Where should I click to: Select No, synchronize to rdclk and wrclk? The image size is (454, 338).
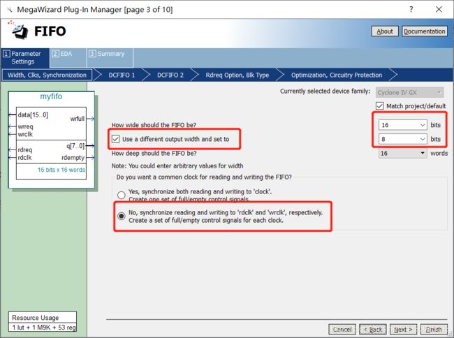[x=121, y=216]
